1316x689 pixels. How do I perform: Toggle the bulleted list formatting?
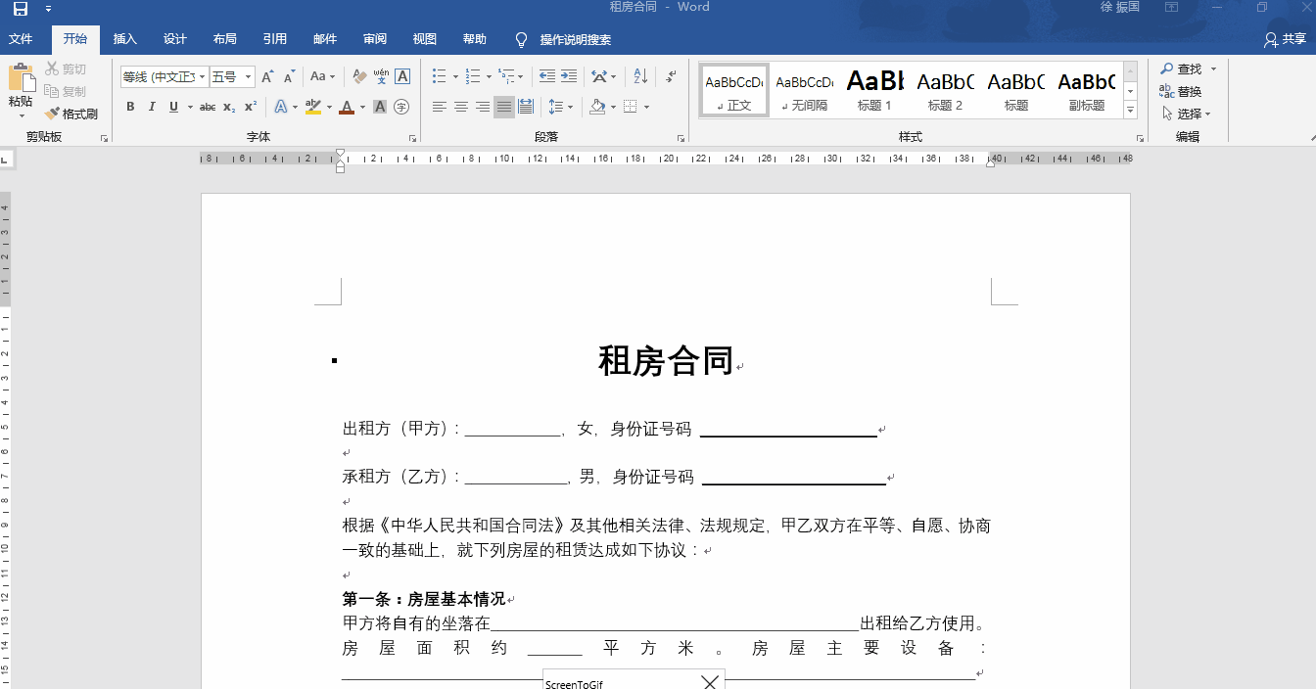(x=439, y=75)
